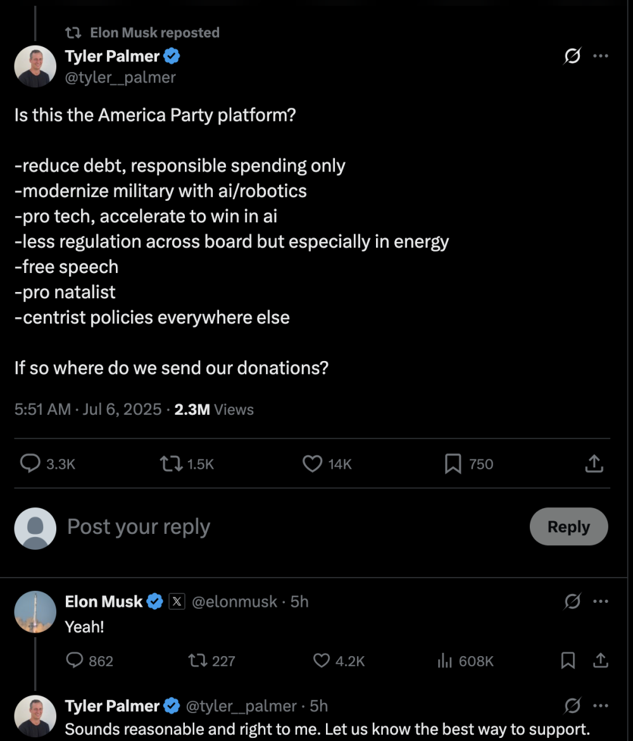Open the @tyler__palmer handle link under name
The image size is (633, 741).
pyautogui.click(x=120, y=77)
